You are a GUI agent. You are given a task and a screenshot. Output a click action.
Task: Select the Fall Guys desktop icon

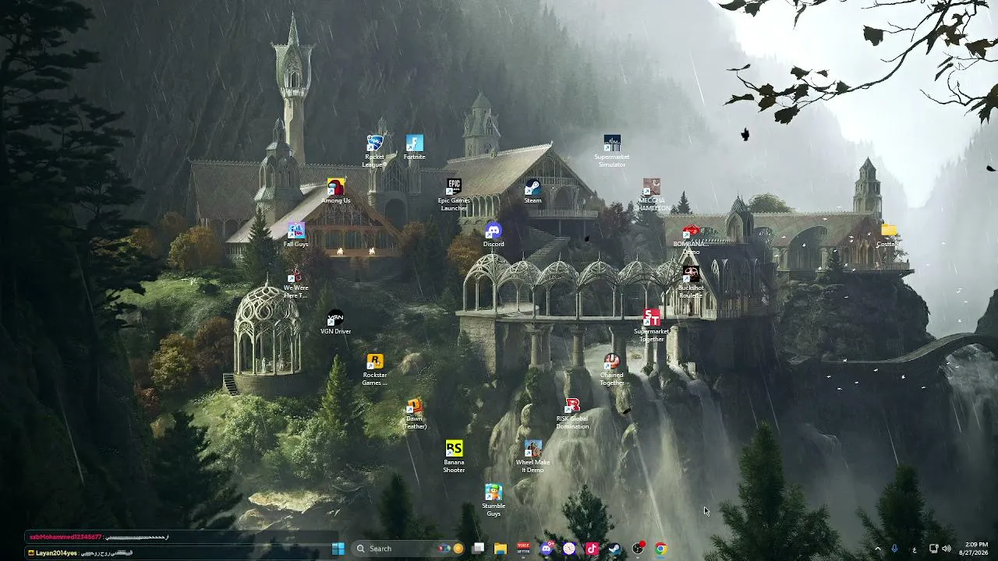[x=296, y=235]
